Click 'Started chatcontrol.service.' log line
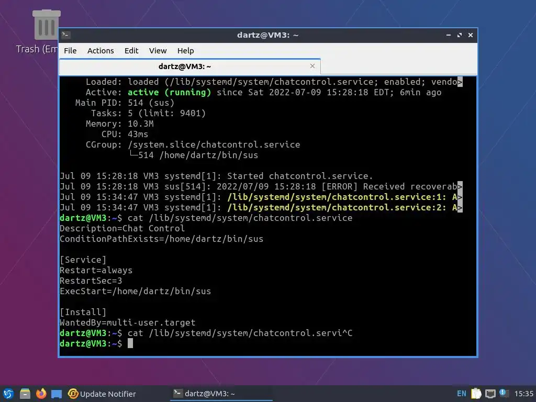536x402 pixels. tap(216, 176)
